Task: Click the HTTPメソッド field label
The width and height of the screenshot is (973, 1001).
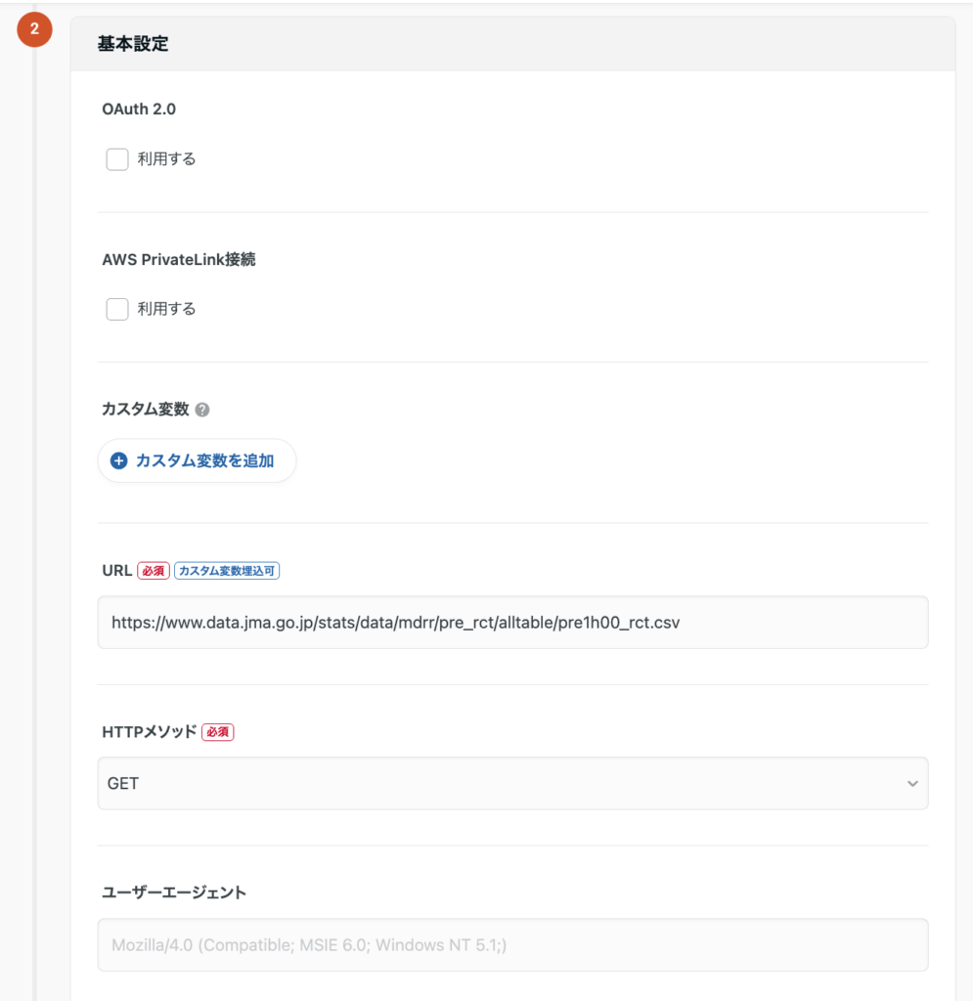Action: pos(149,731)
